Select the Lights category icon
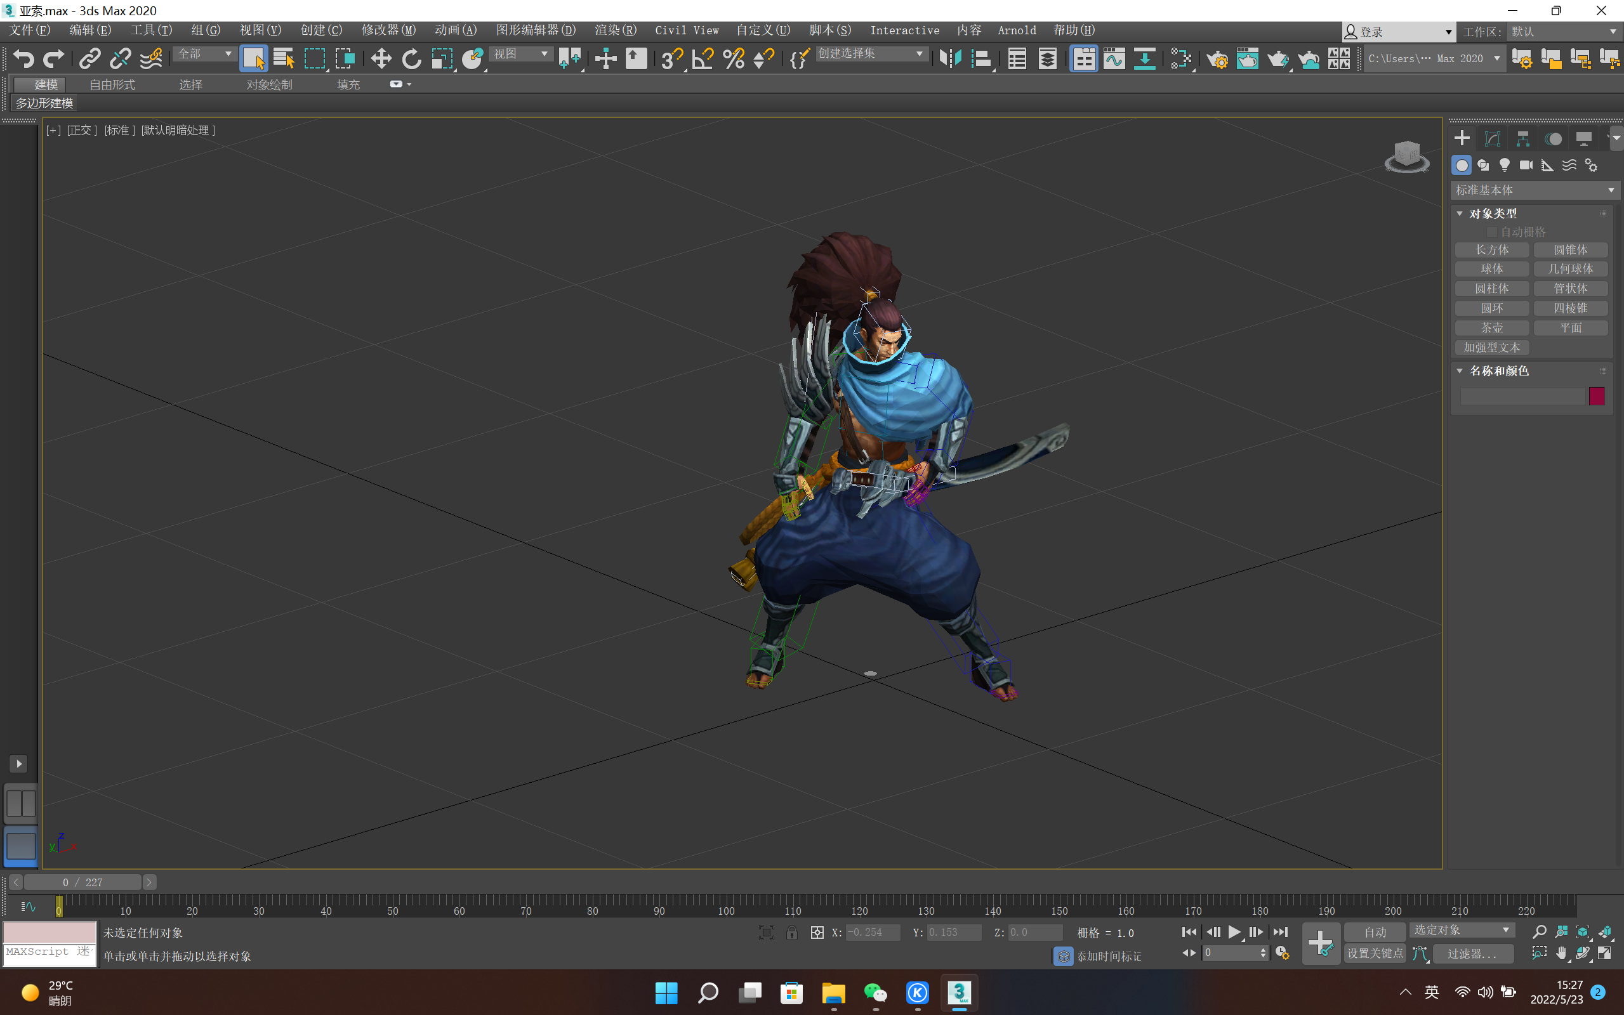Image resolution: width=1624 pixels, height=1015 pixels. coord(1505,165)
